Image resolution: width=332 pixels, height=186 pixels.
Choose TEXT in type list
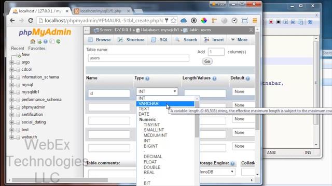[144, 109]
